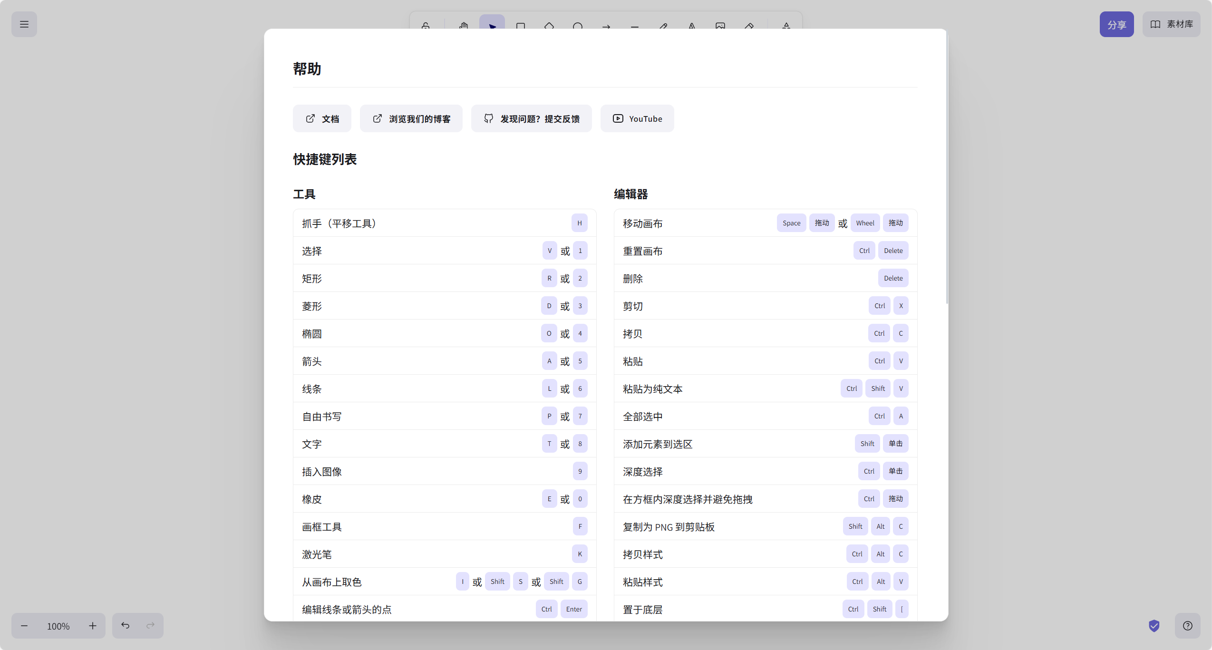Image resolution: width=1212 pixels, height=650 pixels.
Task: Open the YouTube link
Action: [x=637, y=118]
